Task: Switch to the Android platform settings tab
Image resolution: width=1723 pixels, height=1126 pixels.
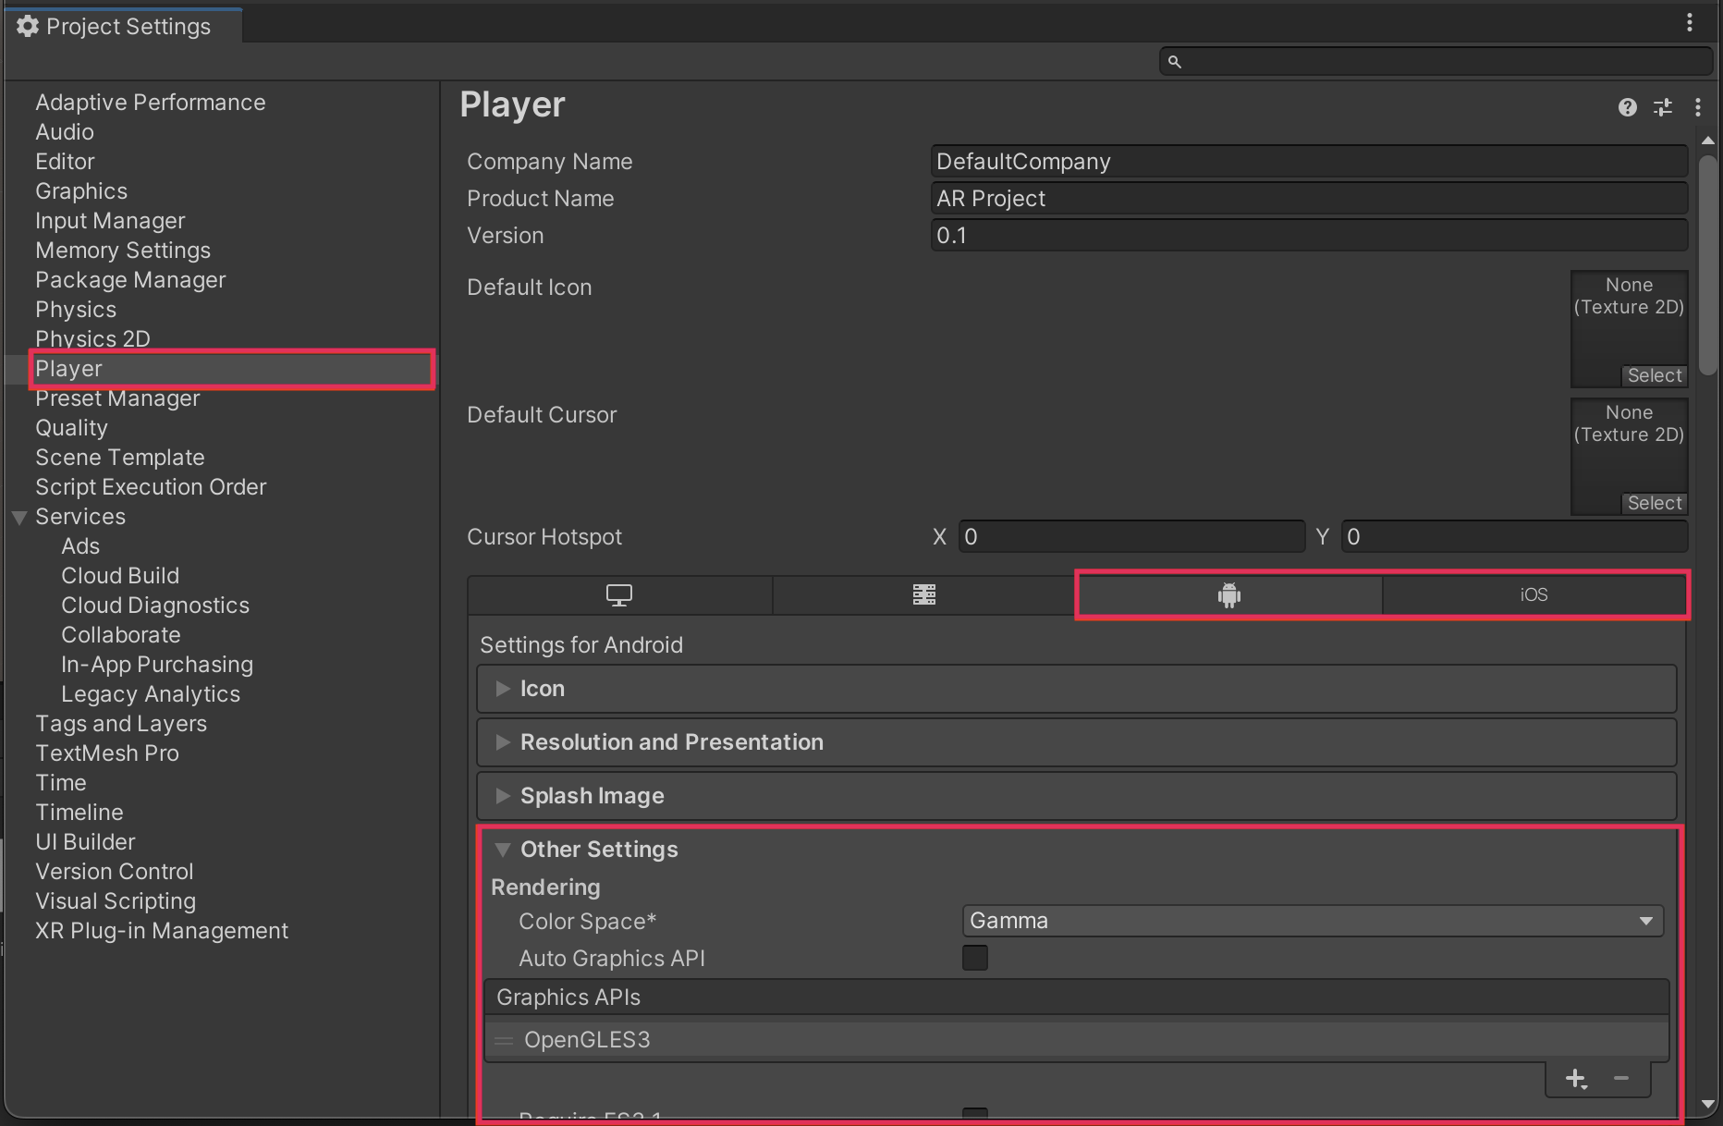Action: click(1228, 595)
